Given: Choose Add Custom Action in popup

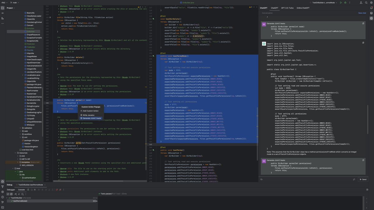Looking at the screenshot, I should click(x=89, y=111).
